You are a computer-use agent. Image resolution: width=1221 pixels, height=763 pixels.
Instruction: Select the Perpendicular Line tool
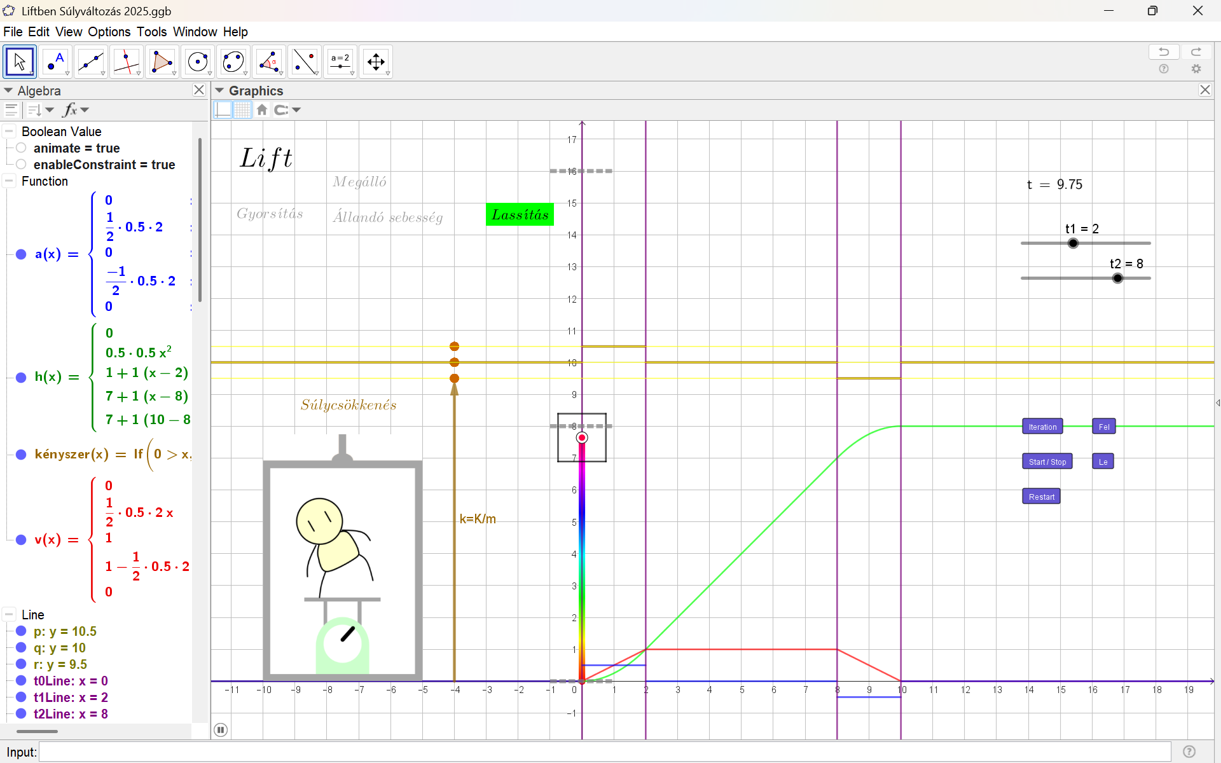pos(127,62)
